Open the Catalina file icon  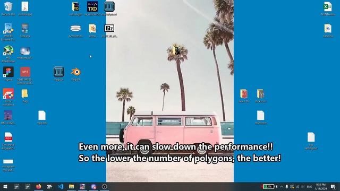tap(328, 28)
